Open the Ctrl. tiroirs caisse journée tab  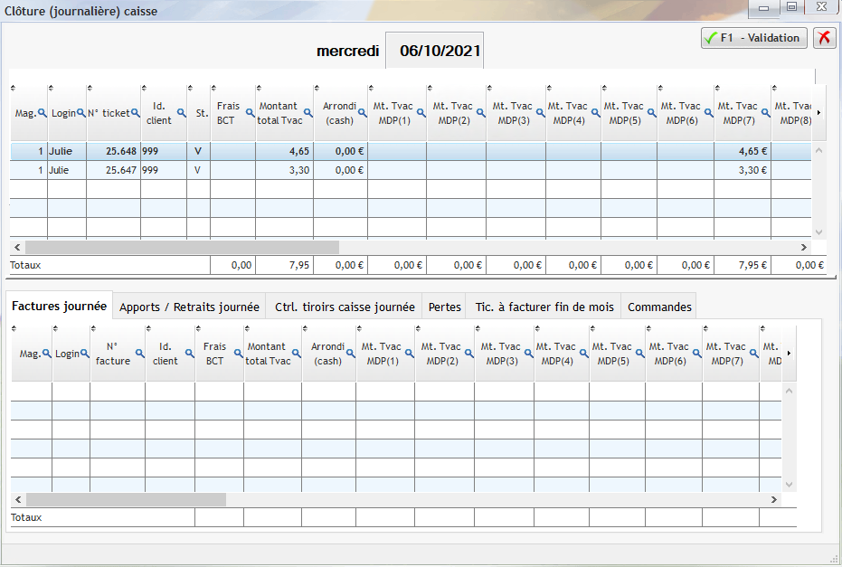[345, 307]
